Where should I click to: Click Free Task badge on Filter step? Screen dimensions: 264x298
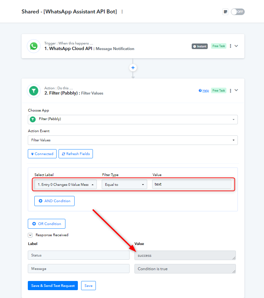coord(219,91)
